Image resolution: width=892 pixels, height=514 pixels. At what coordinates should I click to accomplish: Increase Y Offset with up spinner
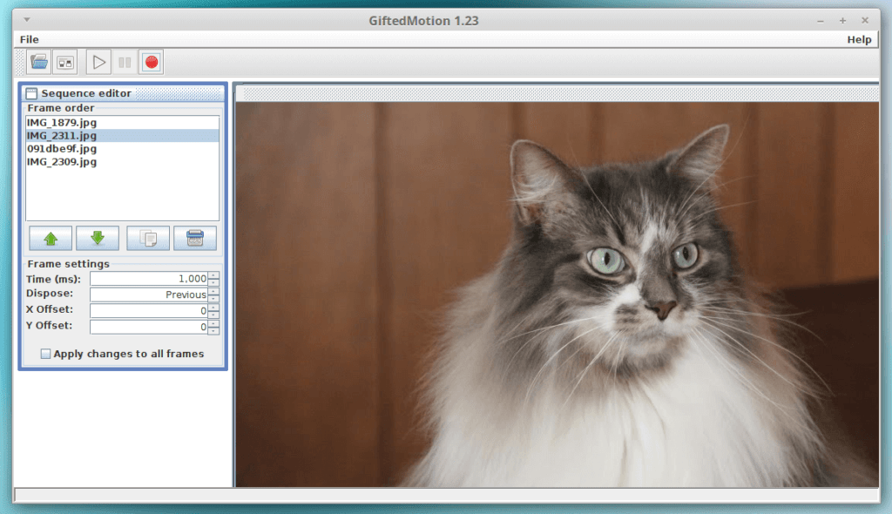point(214,324)
